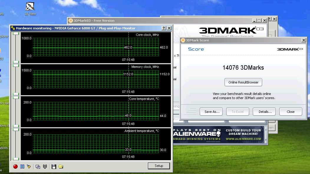Click the help question mark in Hardware monitoring title bar
This screenshot has width=310, height=174.
pos(164,28)
